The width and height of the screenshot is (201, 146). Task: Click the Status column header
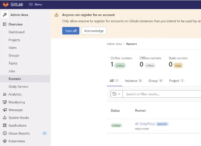[x=115, y=110]
